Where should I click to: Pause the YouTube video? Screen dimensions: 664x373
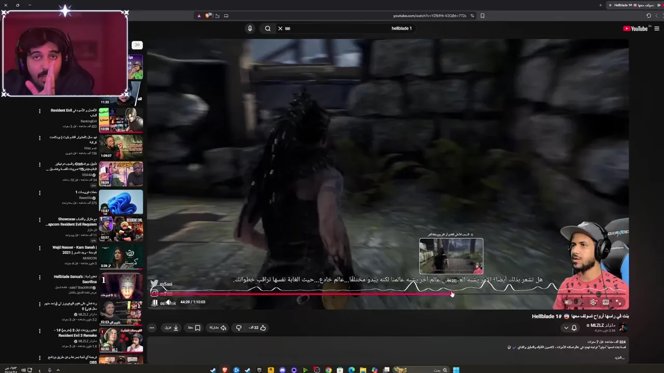155,303
